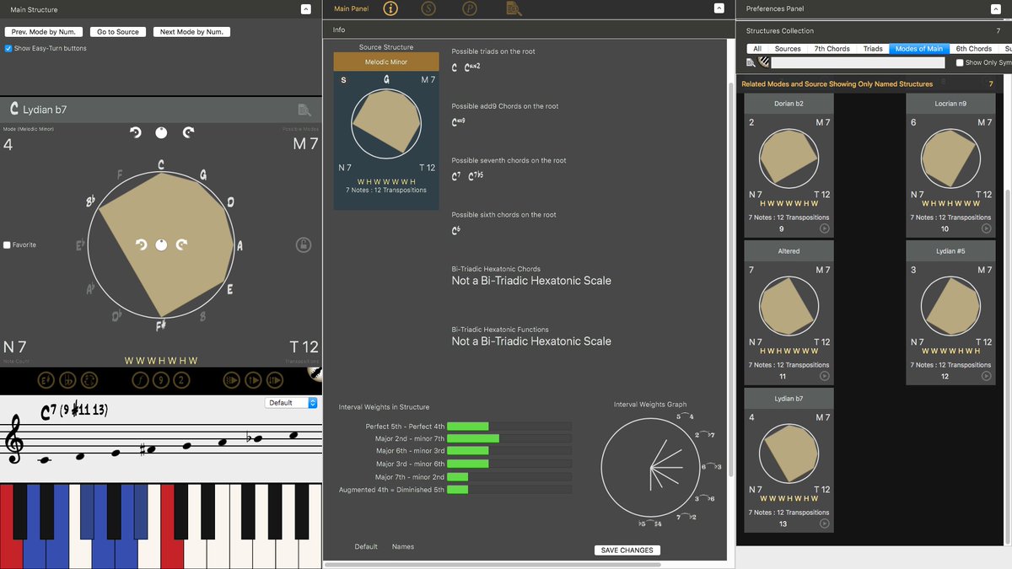Open the search document icon in Main Panel header
The image size is (1012, 569).
tap(513, 8)
